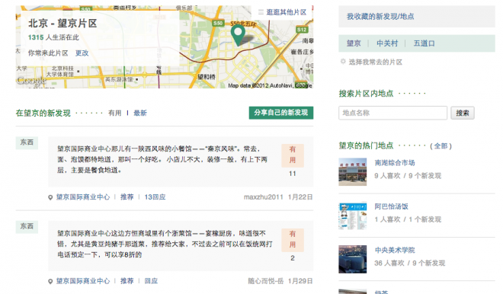This screenshot has width=503, height=294.
Task: Click the green location pin on map
Action: click(238, 36)
